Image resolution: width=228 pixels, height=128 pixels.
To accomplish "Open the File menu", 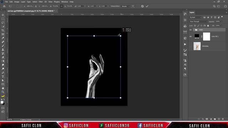I will click(x=6, y=2).
